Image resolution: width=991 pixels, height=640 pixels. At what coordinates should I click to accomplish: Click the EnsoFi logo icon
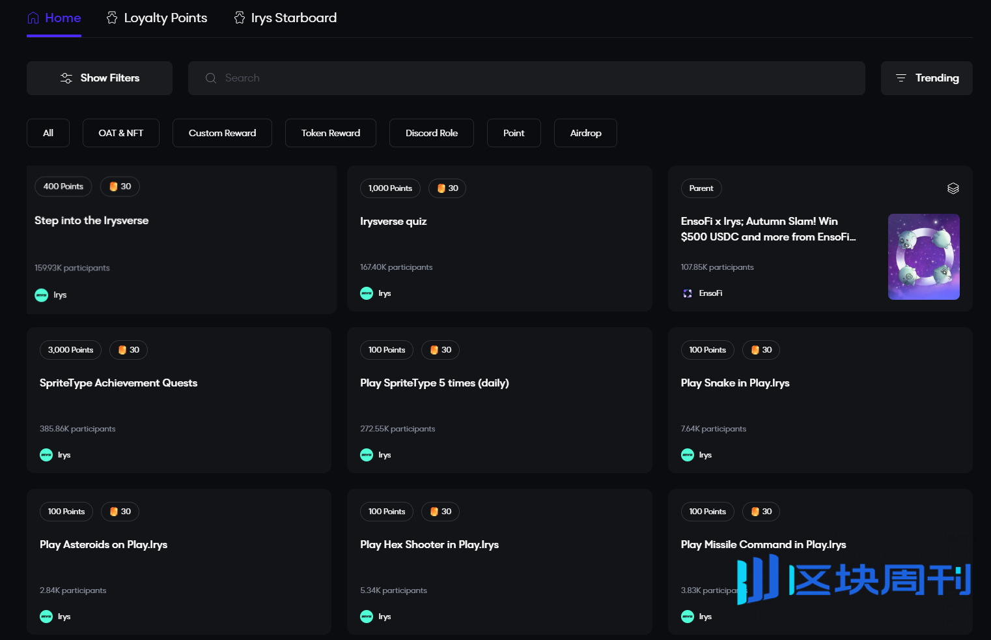click(688, 293)
